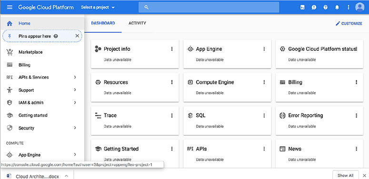Click the Getting started graduation cap icon in sidebar
This screenshot has height=179, width=369.
pyautogui.click(x=10, y=115)
